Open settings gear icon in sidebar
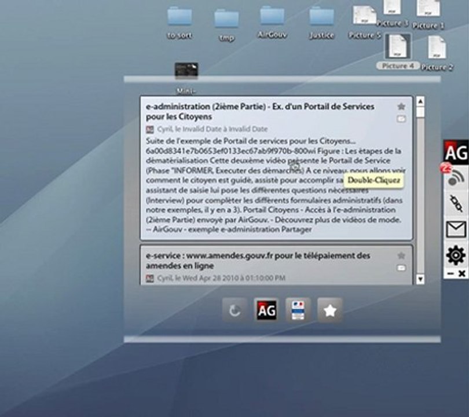This screenshot has height=417, width=469. coord(456,255)
